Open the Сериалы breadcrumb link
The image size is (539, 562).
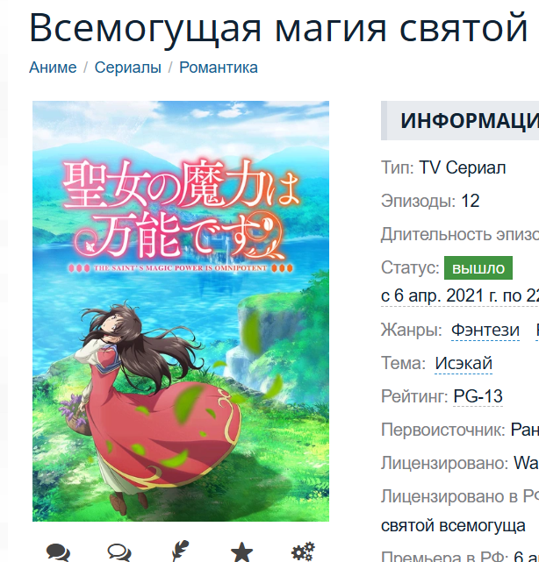pyautogui.click(x=128, y=68)
